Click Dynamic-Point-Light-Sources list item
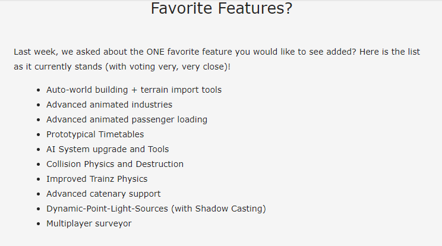The height and width of the screenshot is (246, 442). [x=156, y=209]
